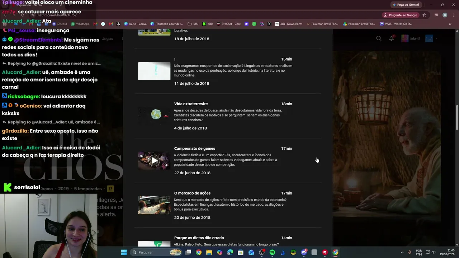Open the Tentando aprender bookmark
Viewport: 459px width, 258px height.
[x=167, y=24]
